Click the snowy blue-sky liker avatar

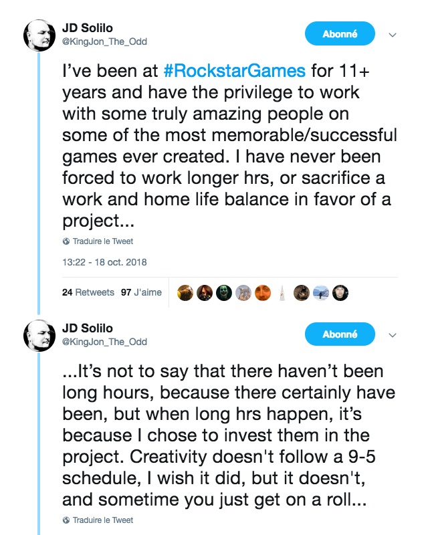pyautogui.click(x=321, y=292)
